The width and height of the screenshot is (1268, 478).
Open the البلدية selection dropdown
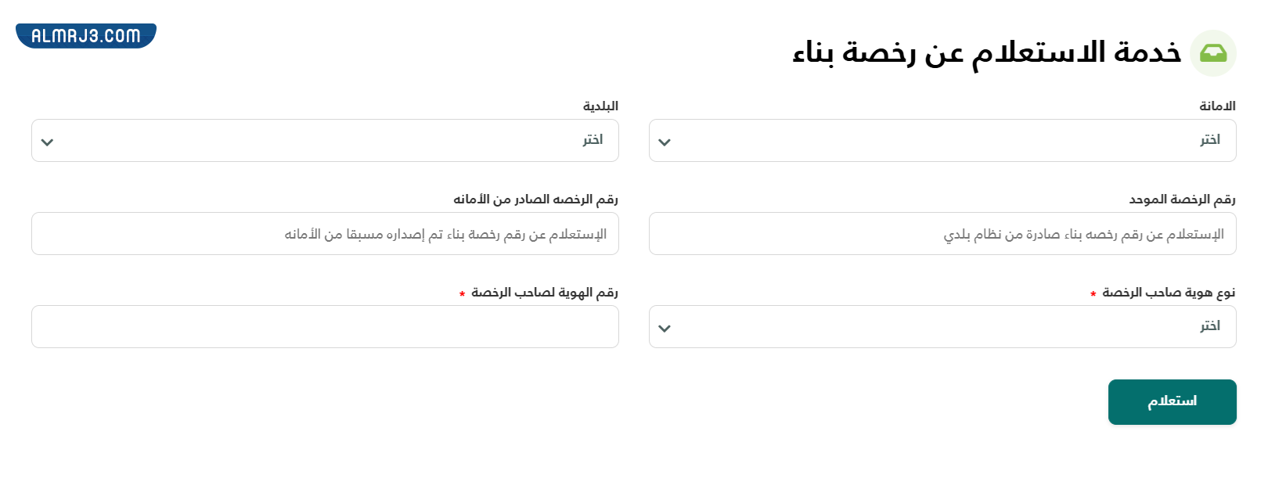click(x=325, y=141)
